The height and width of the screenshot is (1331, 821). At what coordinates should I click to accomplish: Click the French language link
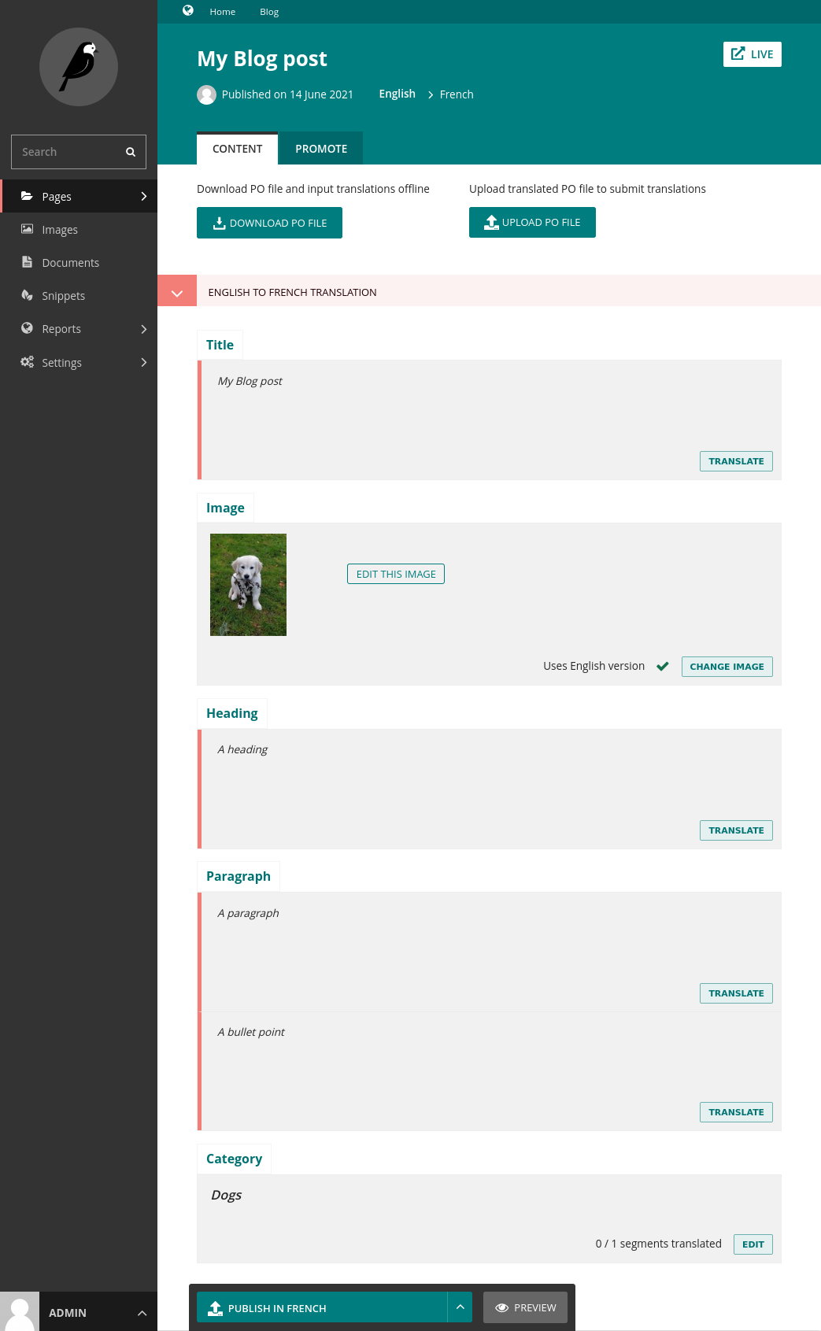[457, 94]
